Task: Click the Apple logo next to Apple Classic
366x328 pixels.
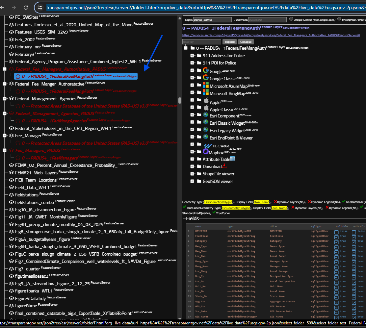Action: pyautogui.click(x=206, y=108)
